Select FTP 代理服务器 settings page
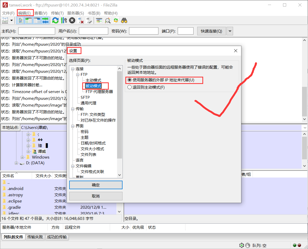 coord(99,92)
